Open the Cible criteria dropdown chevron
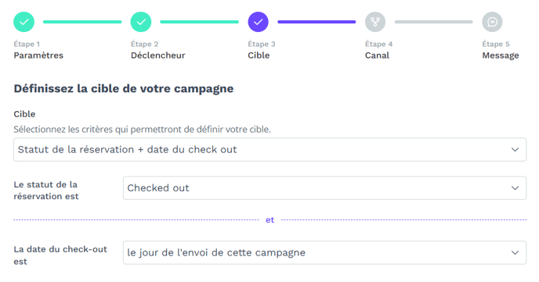The image size is (539, 282). (x=515, y=150)
